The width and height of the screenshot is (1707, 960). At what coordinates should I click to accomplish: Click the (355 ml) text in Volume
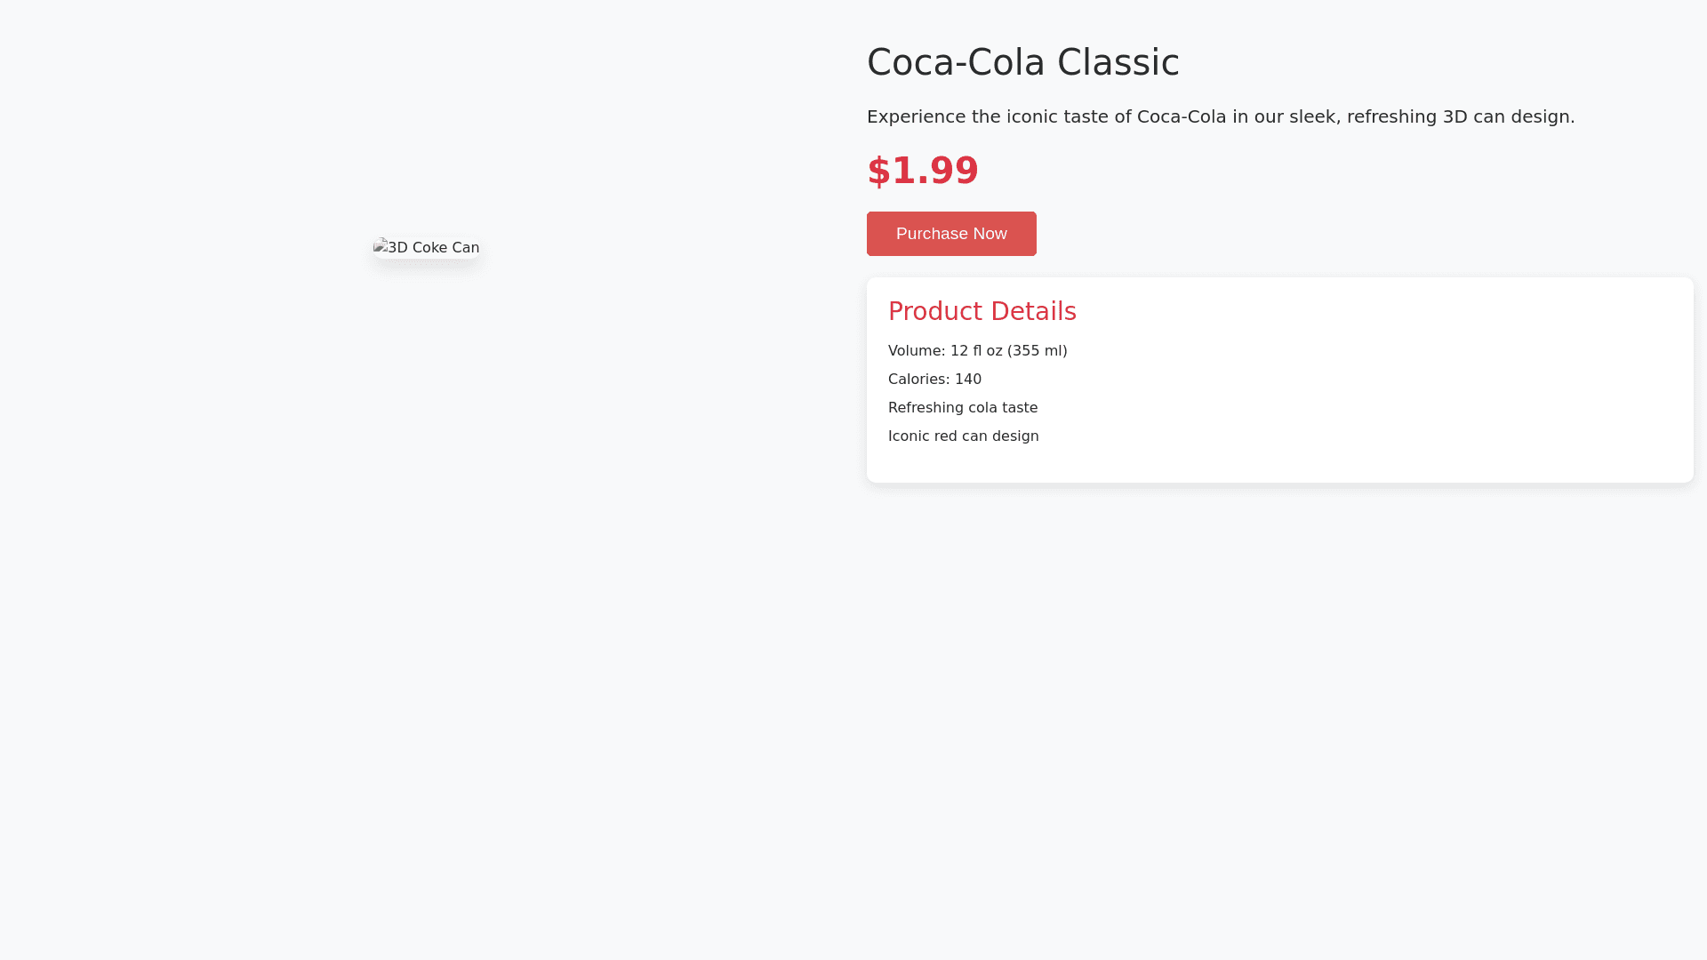click(x=1037, y=351)
